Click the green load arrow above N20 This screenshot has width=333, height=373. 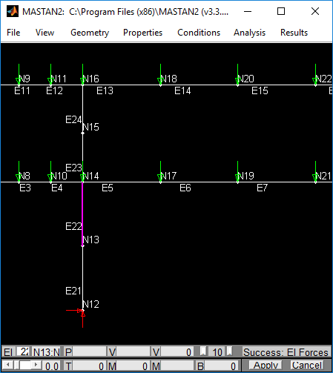tap(237, 74)
